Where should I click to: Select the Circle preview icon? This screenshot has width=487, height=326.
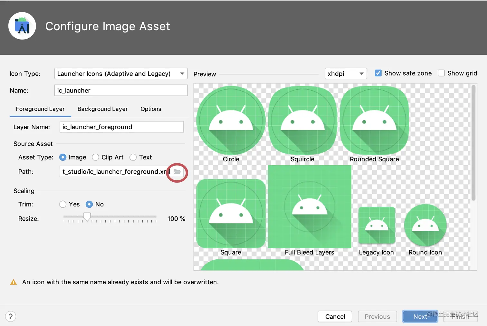(231, 121)
